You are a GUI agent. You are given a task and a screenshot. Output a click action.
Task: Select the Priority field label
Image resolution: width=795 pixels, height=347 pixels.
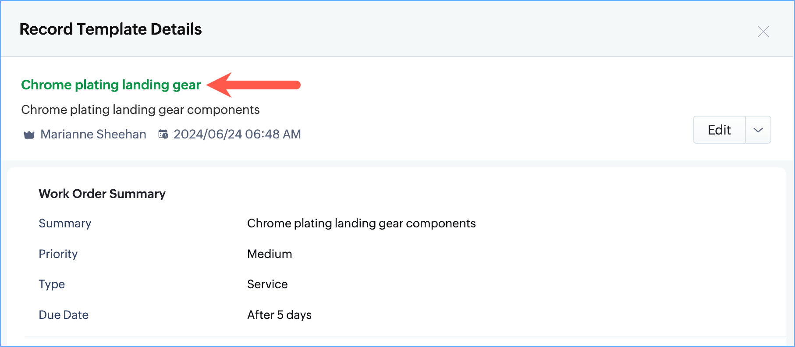[x=58, y=254]
